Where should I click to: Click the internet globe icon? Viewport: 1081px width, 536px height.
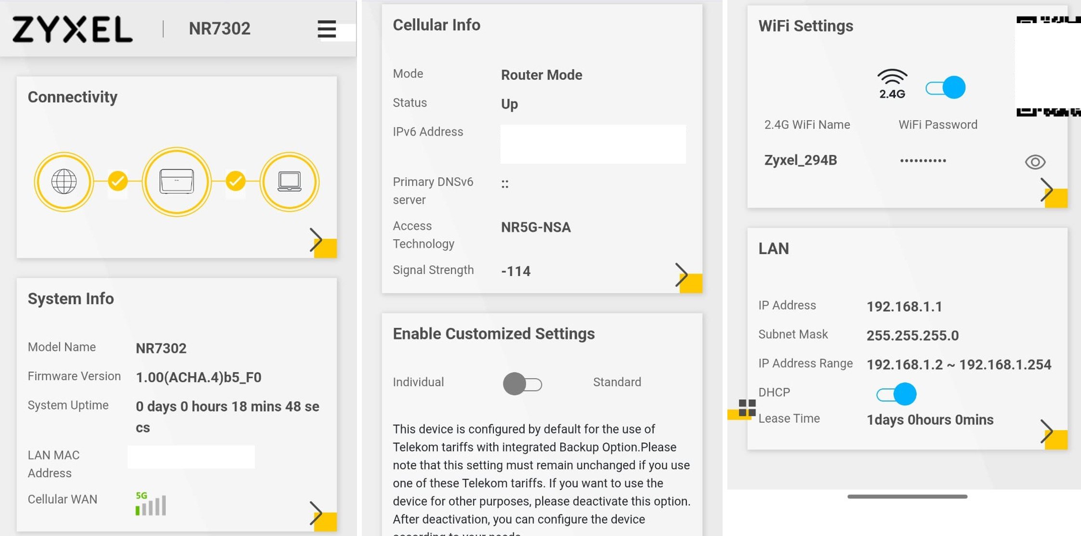tap(64, 182)
